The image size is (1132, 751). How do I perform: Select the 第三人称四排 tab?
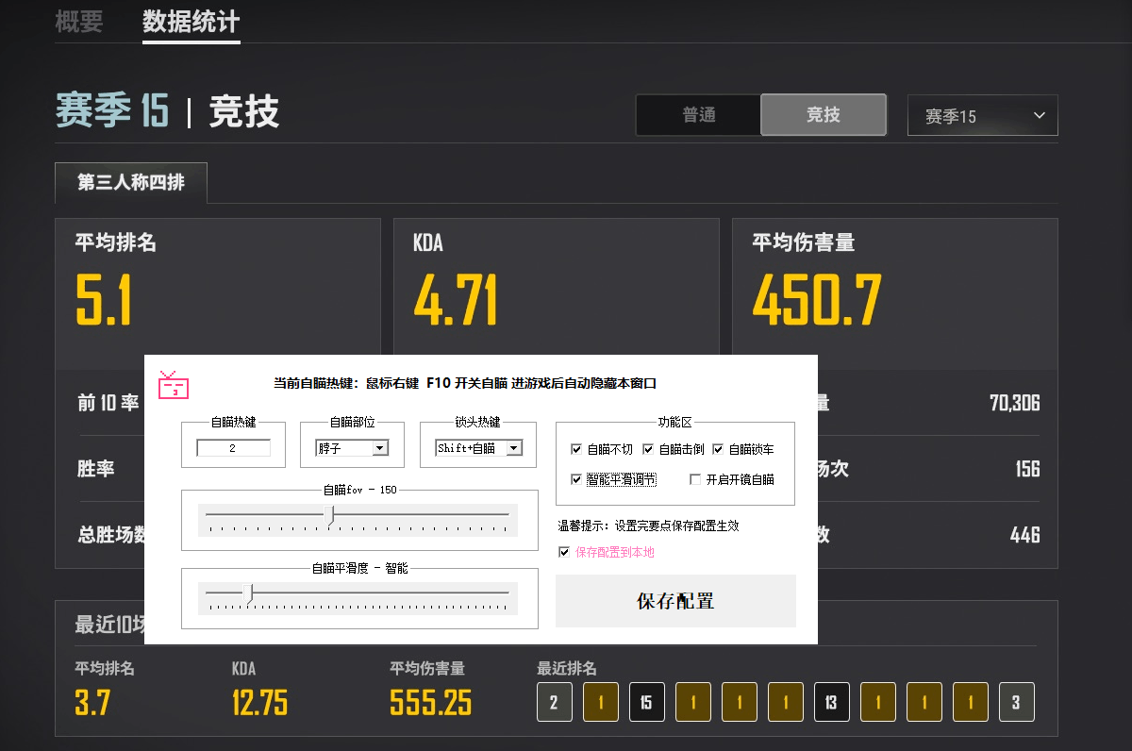[130, 184]
